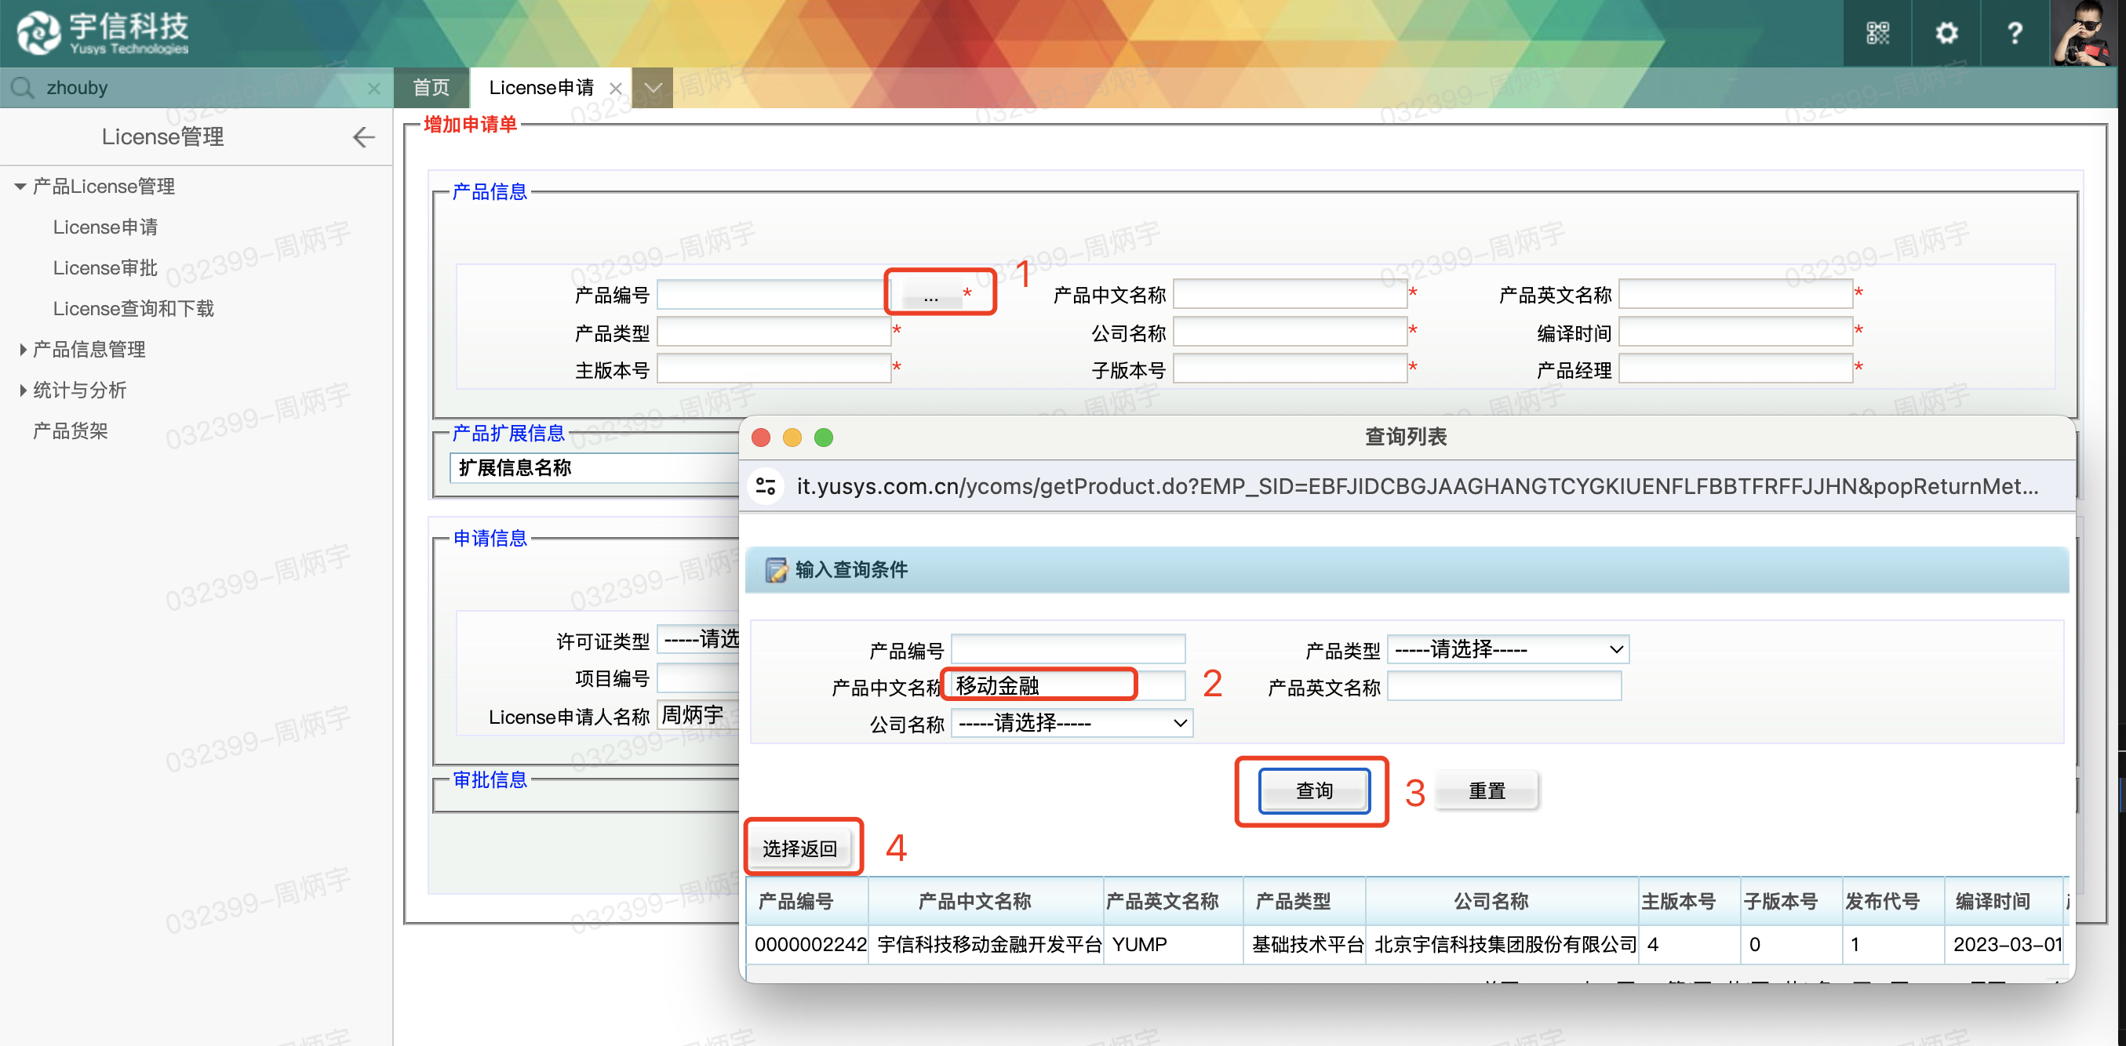Switch to 首页 tab
2126x1046 pixels.
(x=431, y=88)
